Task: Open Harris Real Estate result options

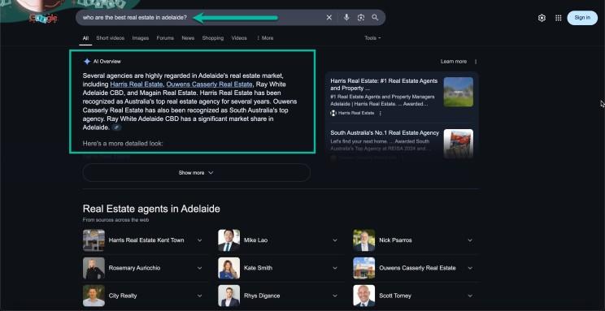Action: (381, 114)
